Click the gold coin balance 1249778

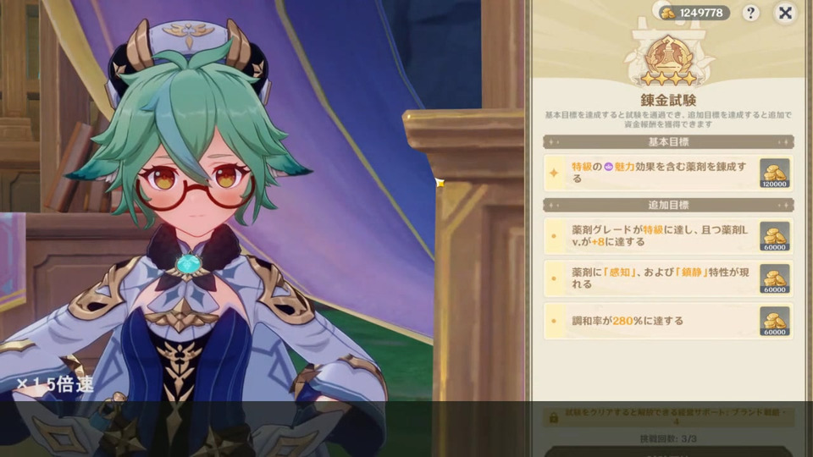click(x=694, y=13)
